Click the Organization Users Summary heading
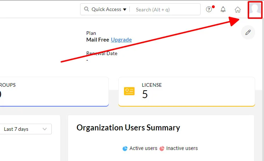264x161 pixels. click(128, 128)
